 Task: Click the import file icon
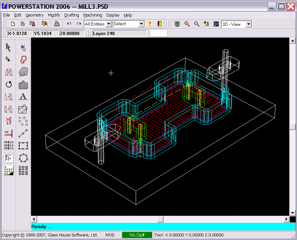pos(45,24)
